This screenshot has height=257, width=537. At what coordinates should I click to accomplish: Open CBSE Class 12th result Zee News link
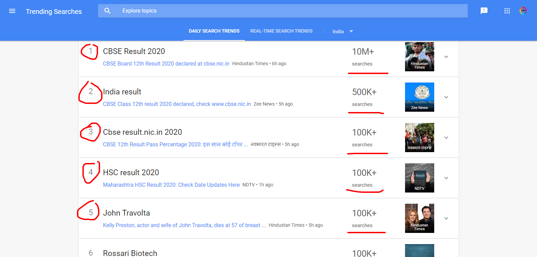point(177,104)
